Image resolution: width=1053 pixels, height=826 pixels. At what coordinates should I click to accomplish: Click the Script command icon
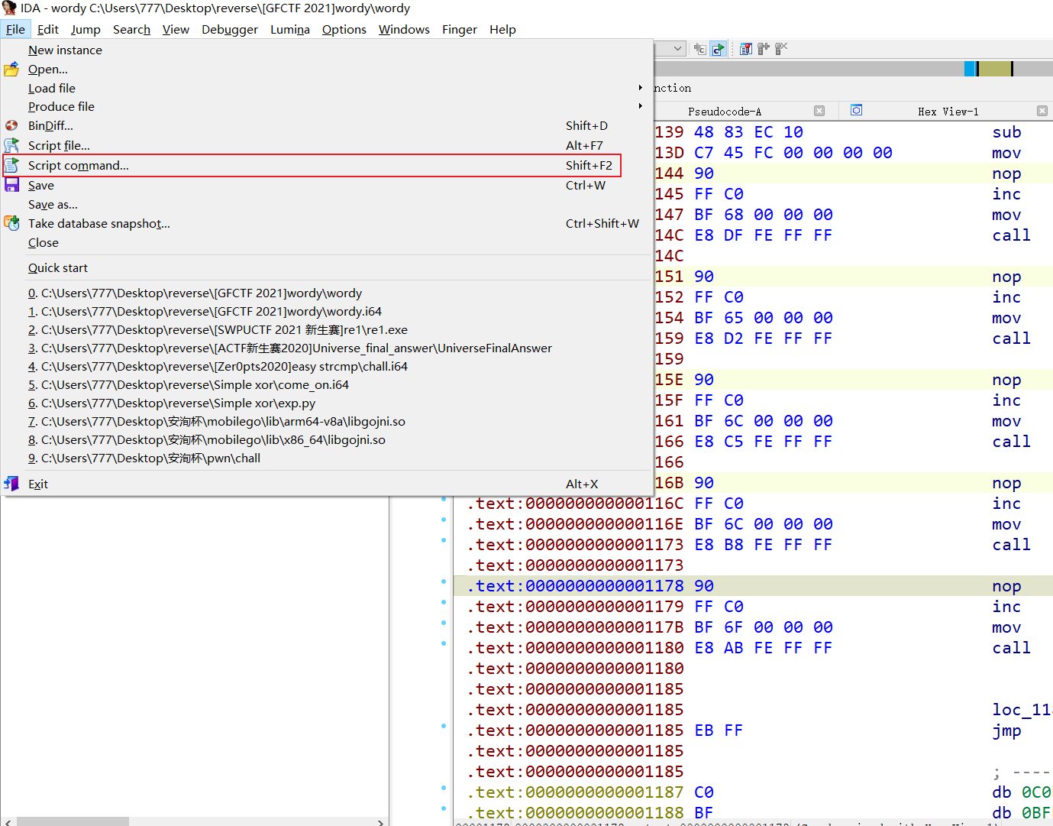[11, 165]
